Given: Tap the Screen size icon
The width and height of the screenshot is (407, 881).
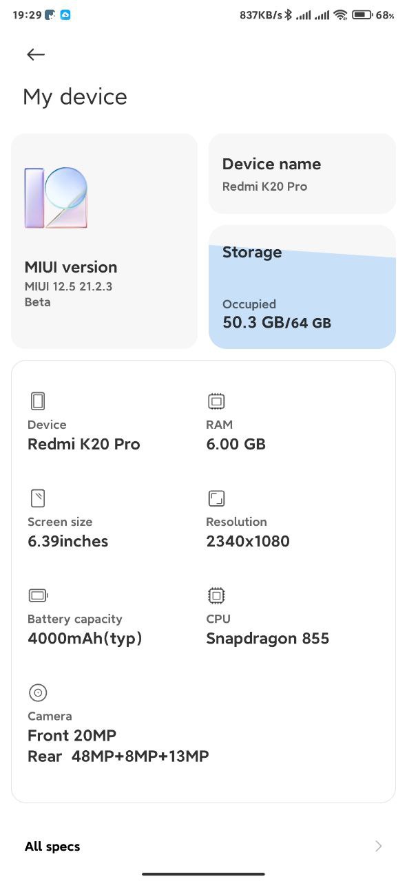Looking at the screenshot, I should point(38,498).
